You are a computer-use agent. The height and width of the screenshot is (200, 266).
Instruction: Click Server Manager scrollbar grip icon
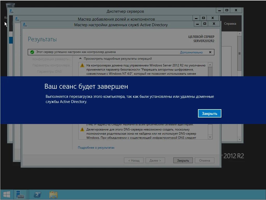click(240, 53)
